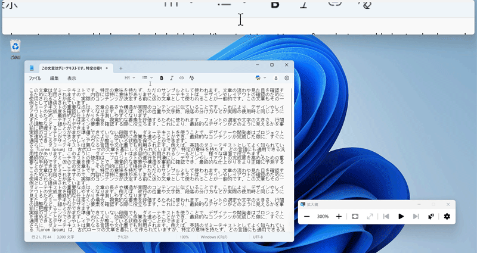Click the 100% zoom level in Notepad
Screen dimensions: 477x253
184,237
